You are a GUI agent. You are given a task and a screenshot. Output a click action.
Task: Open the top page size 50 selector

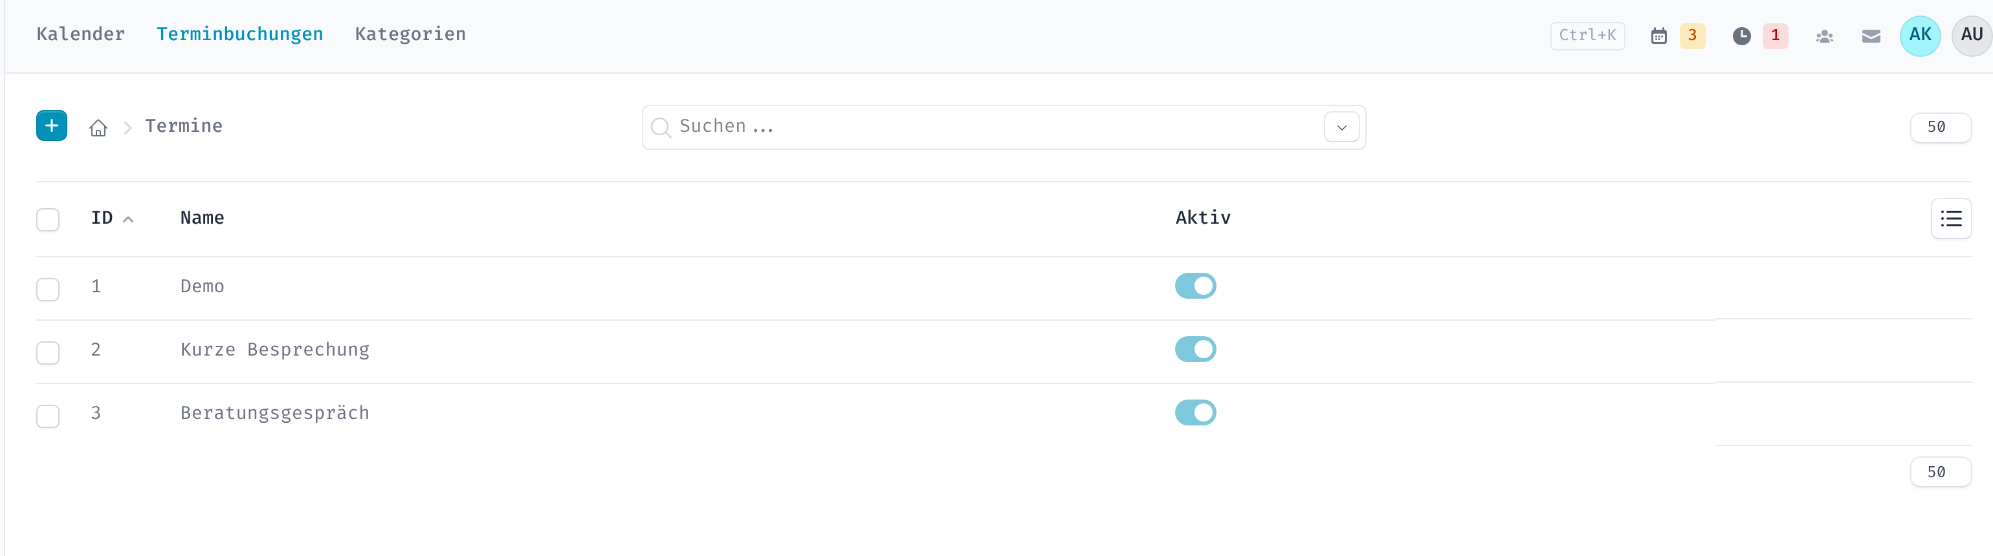click(x=1941, y=127)
